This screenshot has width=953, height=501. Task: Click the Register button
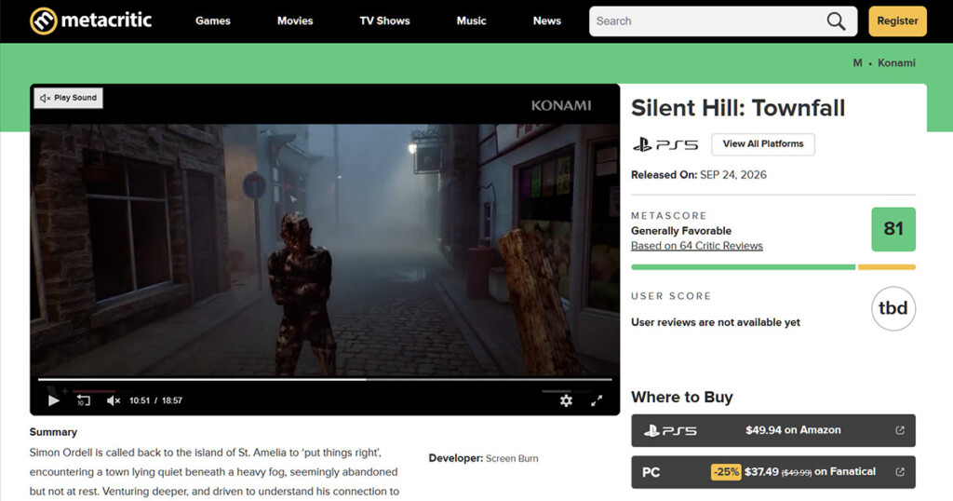pos(897,21)
